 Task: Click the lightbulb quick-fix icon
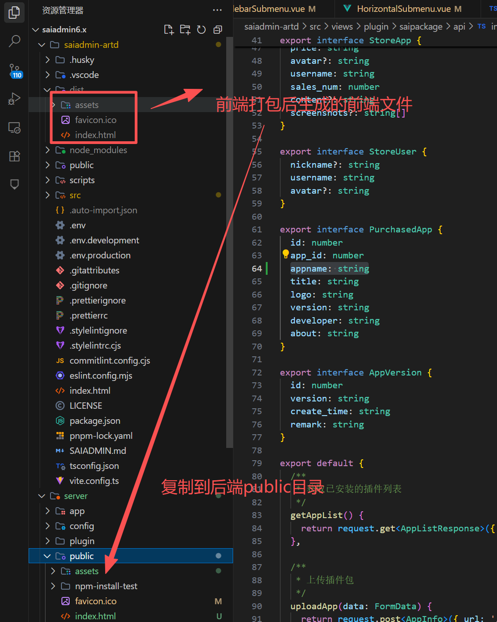pyautogui.click(x=285, y=254)
